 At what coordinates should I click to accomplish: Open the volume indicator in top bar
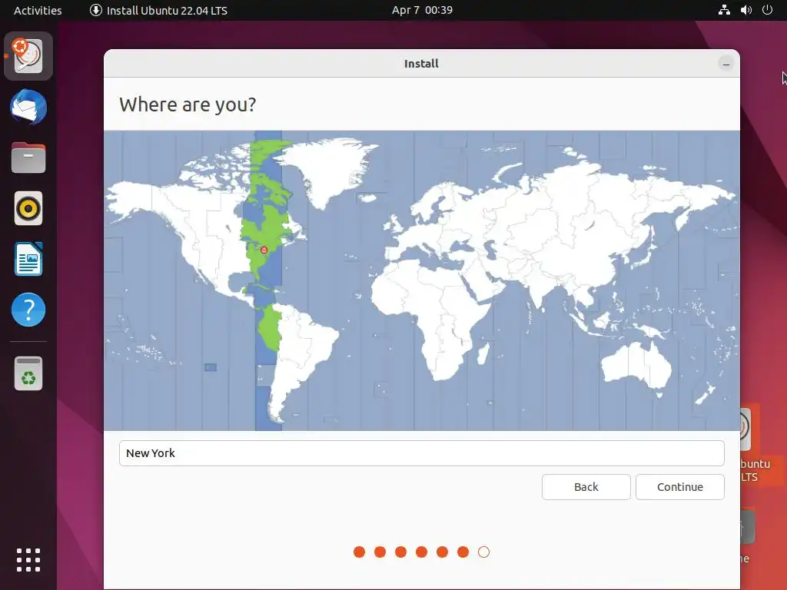(x=745, y=10)
